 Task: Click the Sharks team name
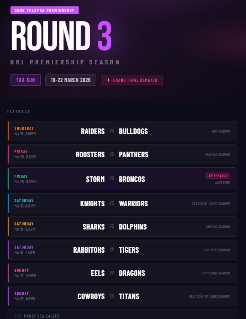(94, 227)
